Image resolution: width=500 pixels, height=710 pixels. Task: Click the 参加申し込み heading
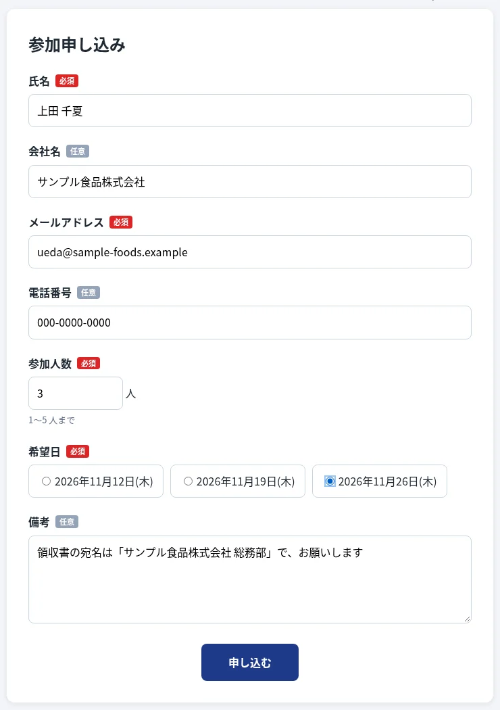(x=77, y=45)
